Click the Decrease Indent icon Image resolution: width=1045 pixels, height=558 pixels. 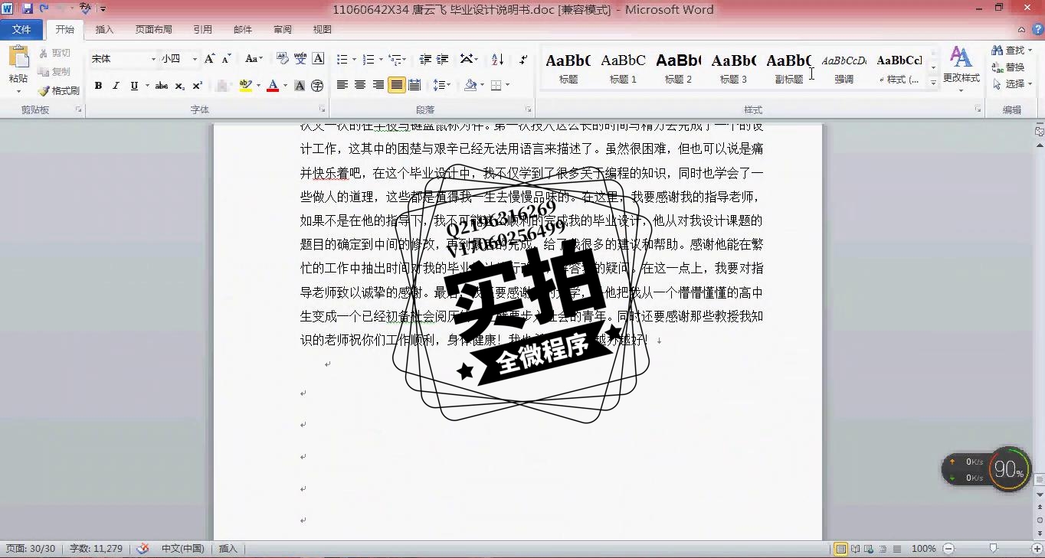tap(425, 59)
